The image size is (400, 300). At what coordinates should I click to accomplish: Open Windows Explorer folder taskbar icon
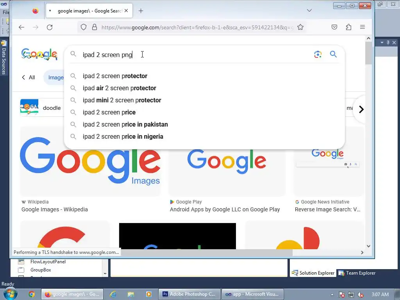[x=130, y=294]
